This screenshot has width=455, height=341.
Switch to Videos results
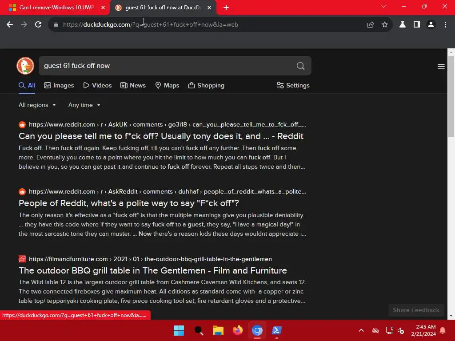pos(97,86)
